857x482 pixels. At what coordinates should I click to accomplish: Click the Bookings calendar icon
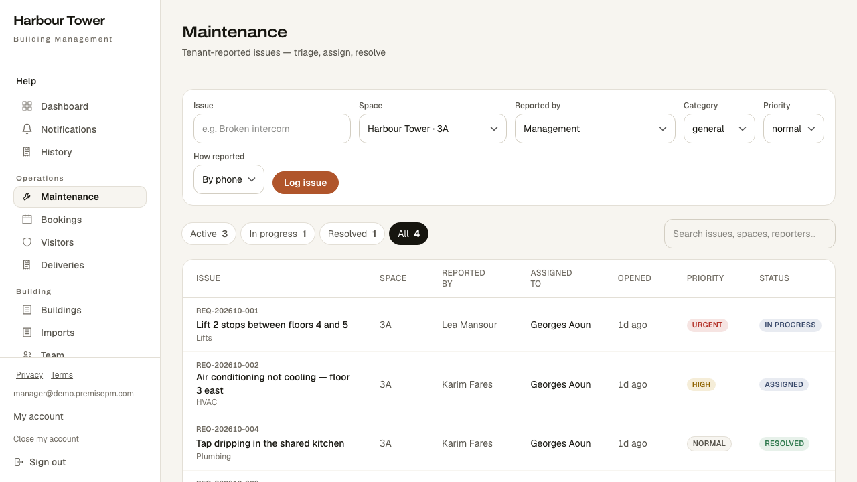[x=27, y=220]
